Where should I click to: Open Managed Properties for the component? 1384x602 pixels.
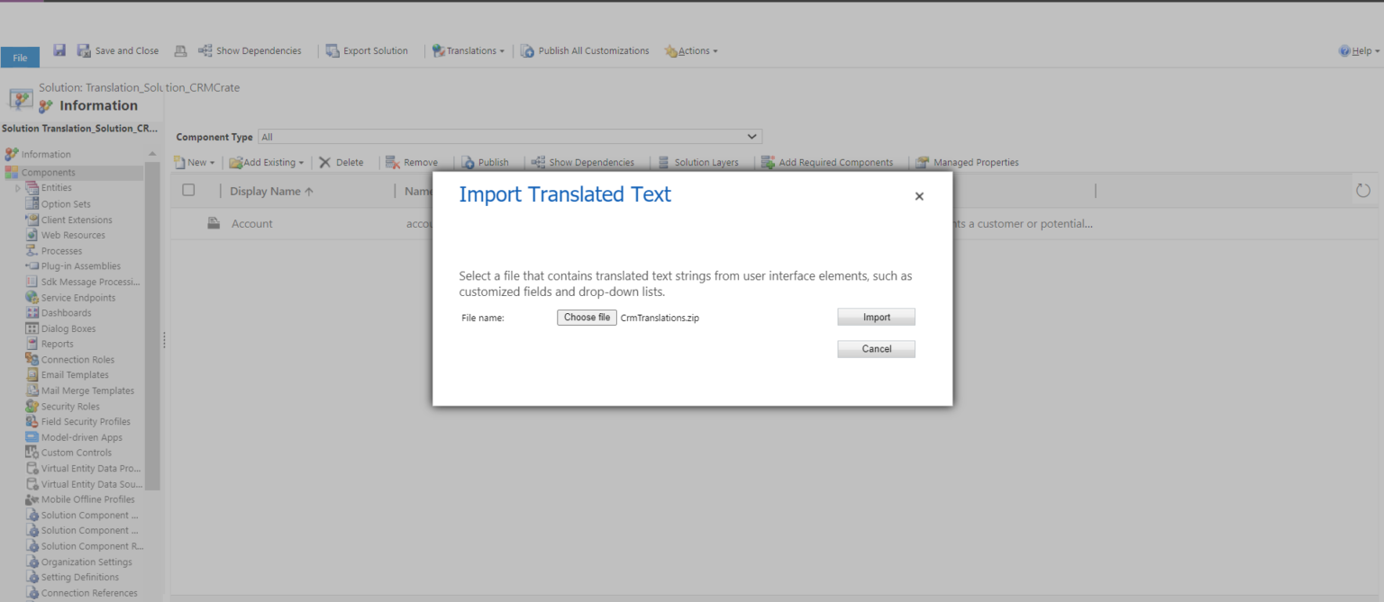tap(967, 162)
